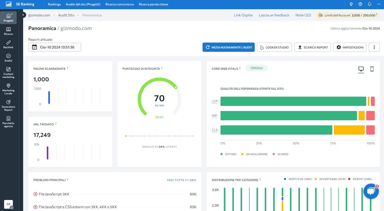Open Impostazioni settings button
The width and height of the screenshot is (384, 211).
(x=350, y=47)
